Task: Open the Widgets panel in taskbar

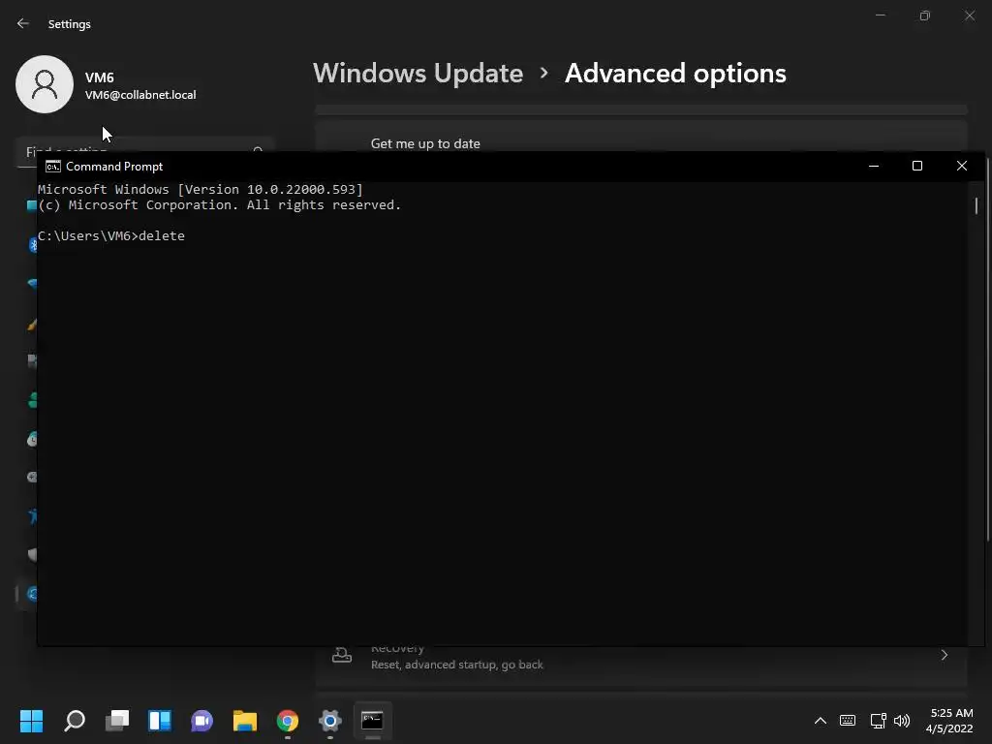Action: click(x=160, y=721)
